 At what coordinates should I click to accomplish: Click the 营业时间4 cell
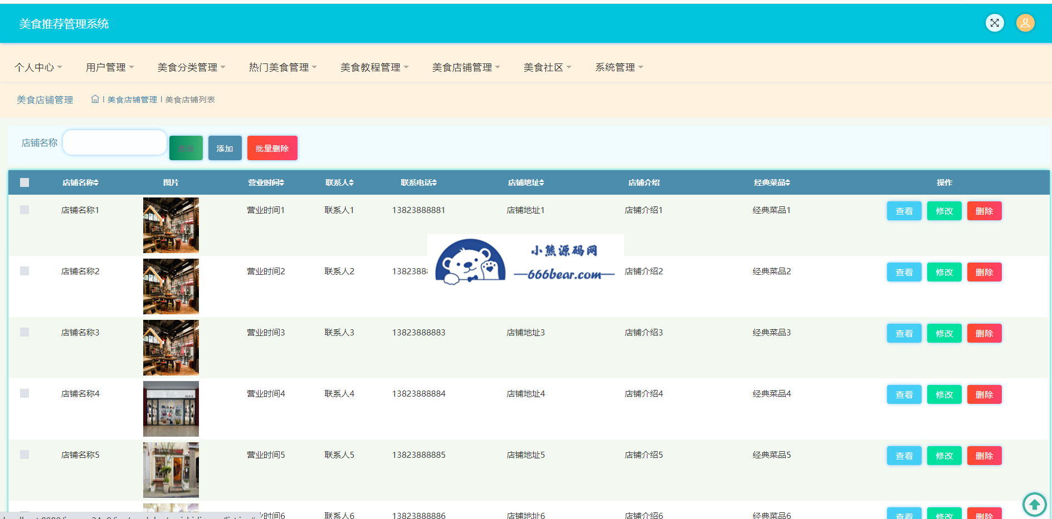point(266,393)
